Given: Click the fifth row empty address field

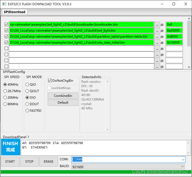Looking at the screenshot, I should point(174,49).
